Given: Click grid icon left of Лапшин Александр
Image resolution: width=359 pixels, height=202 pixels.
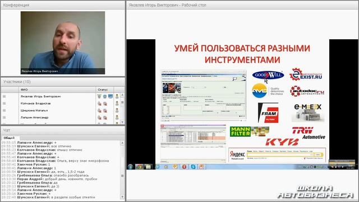Looking at the screenshot, I should [4, 117].
